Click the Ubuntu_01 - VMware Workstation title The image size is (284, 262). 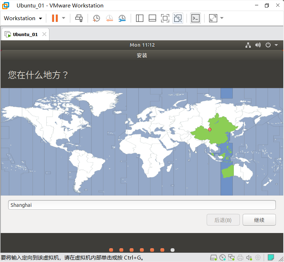tap(60, 5)
